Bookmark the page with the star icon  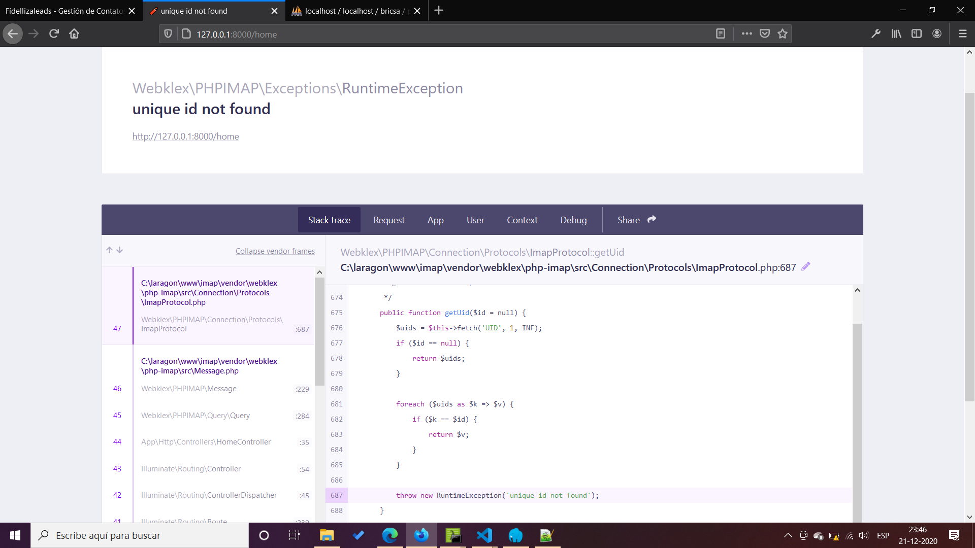(783, 33)
